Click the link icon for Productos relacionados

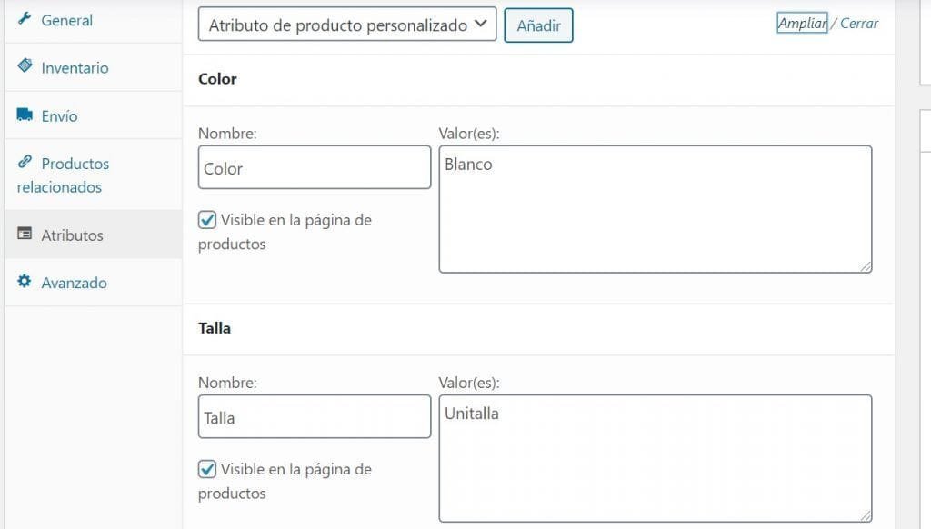pos(25,161)
